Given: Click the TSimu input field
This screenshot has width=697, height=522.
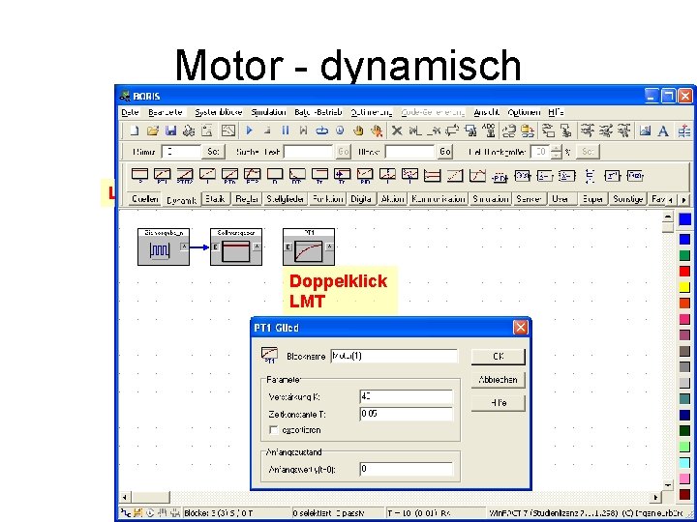Looking at the screenshot, I should 182,152.
